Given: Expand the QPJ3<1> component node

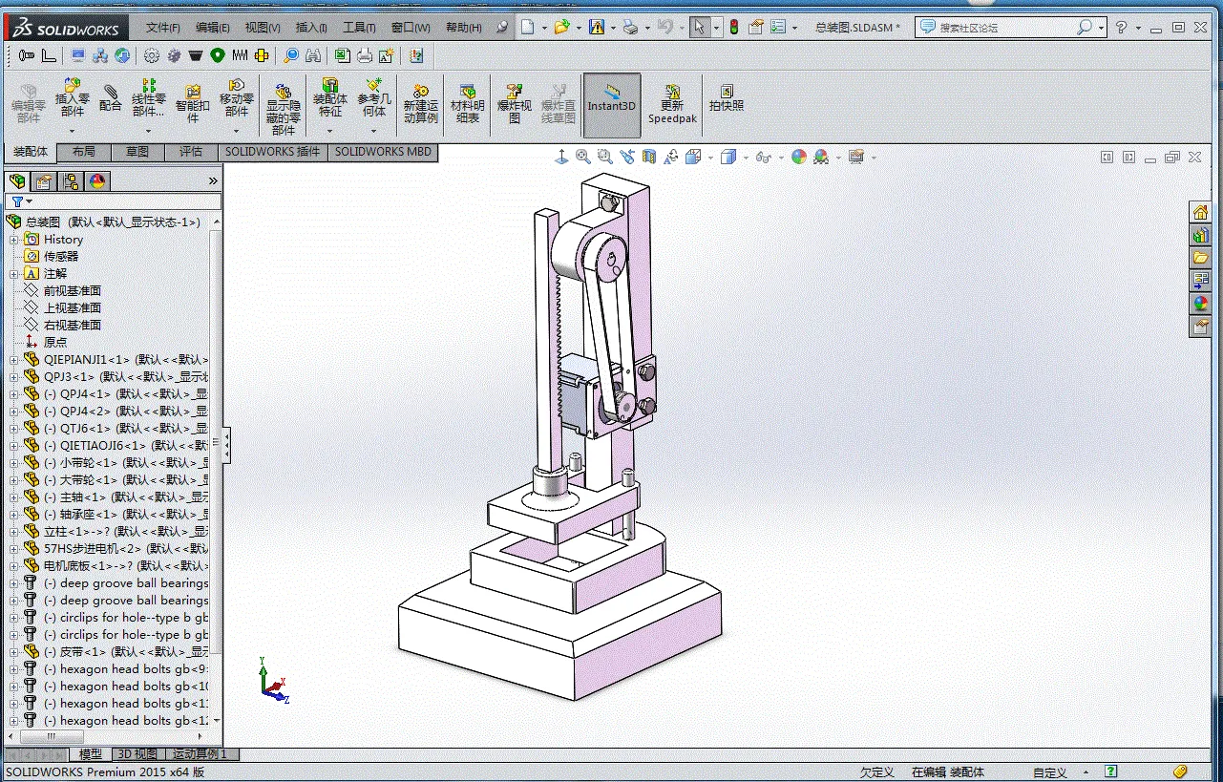Looking at the screenshot, I should 13,377.
